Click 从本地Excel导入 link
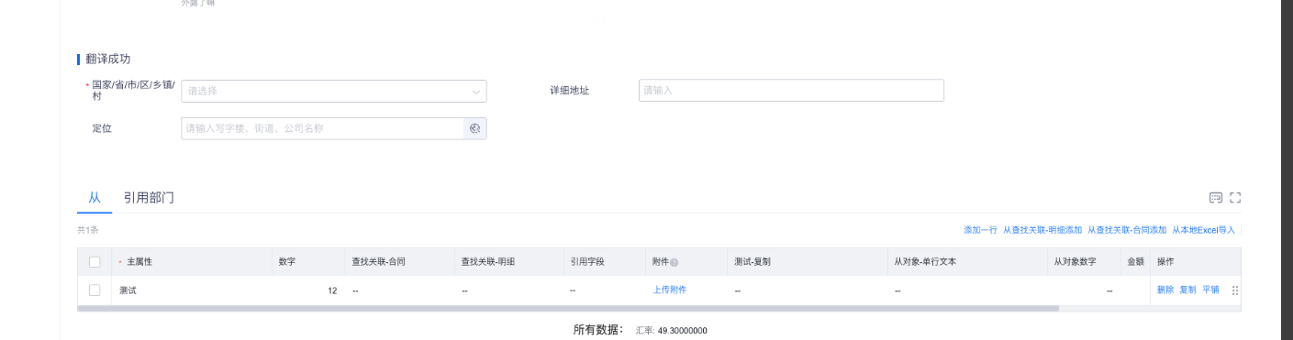Image resolution: width=1293 pixels, height=340 pixels. point(1203,230)
